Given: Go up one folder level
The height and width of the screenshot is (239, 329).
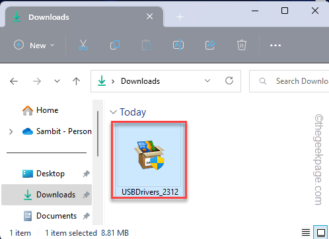Looking at the screenshot, I should [x=76, y=81].
